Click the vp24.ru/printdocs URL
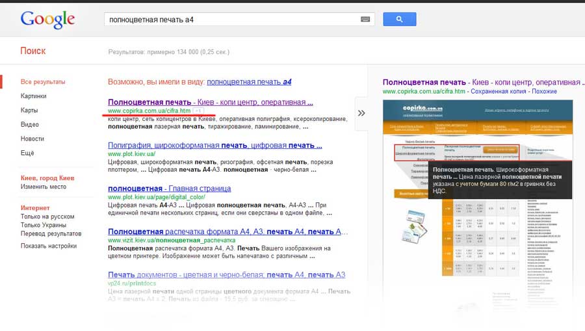The width and height of the screenshot is (585, 331). [x=132, y=284]
